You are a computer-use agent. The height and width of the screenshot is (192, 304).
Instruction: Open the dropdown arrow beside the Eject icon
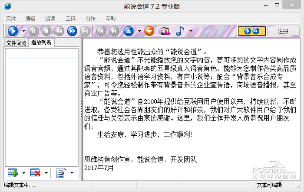pyautogui.click(x=139, y=31)
